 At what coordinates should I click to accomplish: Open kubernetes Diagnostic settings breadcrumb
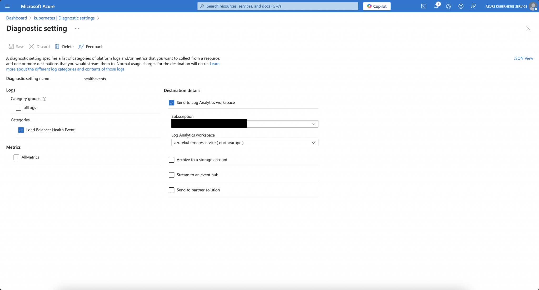(x=64, y=18)
